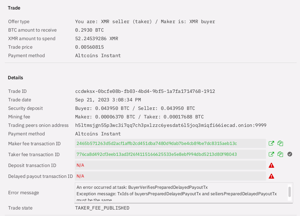
Task: Select the Offer type description text
Action: 145,21
